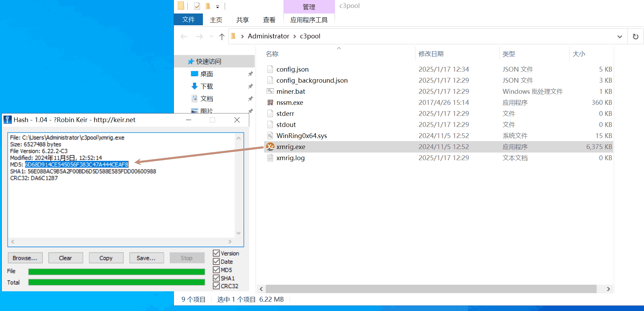Uncheck the MD5 checkbox
The image size is (644, 311).
[216, 270]
